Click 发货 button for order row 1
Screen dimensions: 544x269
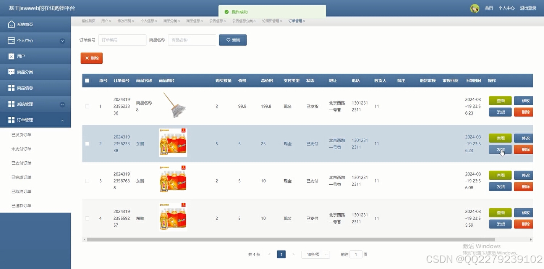pos(500,112)
